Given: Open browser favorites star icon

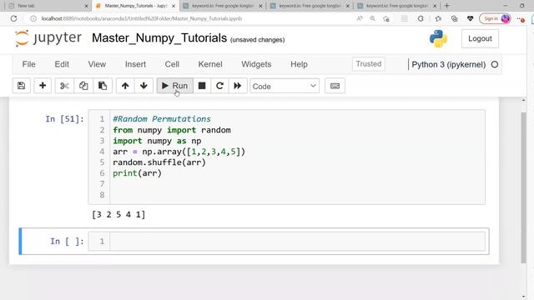Looking at the screenshot, I should [438, 18].
